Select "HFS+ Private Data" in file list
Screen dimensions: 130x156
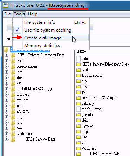(x=105, y=154)
